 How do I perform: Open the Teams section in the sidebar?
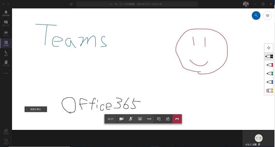coord(6,33)
